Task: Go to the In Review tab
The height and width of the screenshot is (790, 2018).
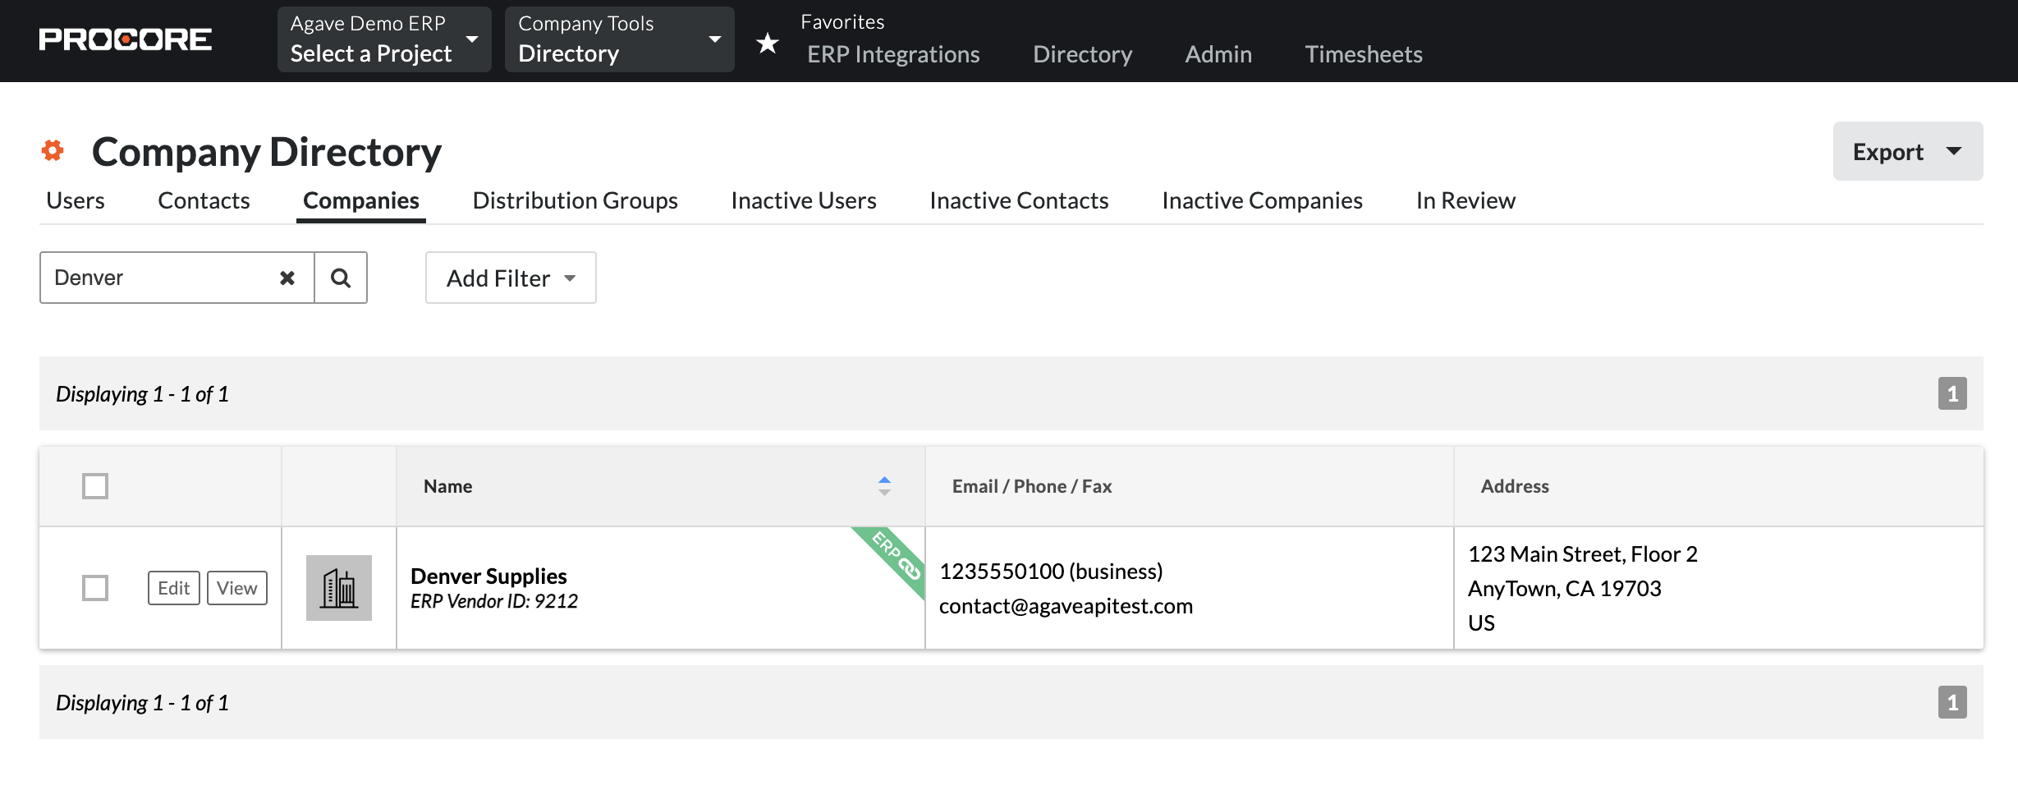Action: coord(1465,200)
